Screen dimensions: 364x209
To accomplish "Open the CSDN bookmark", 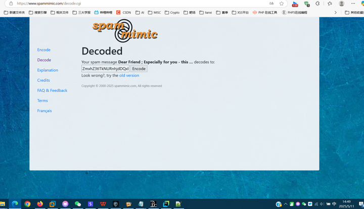I will tap(123, 13).
